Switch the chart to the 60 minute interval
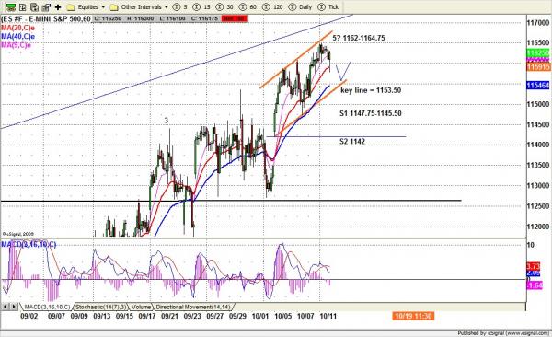Viewport: 552px width, 337px height. [x=247, y=7]
